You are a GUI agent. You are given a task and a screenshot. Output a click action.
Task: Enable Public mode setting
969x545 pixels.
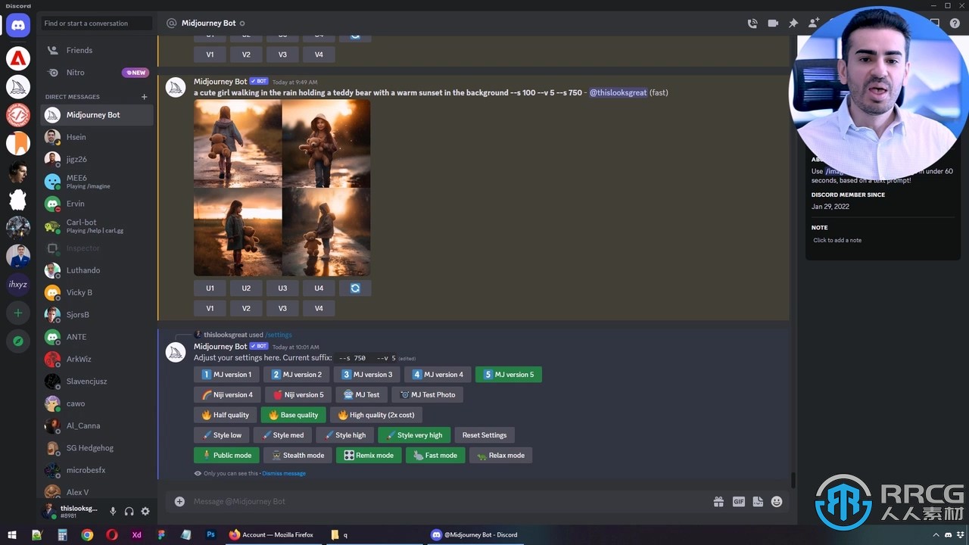point(226,456)
